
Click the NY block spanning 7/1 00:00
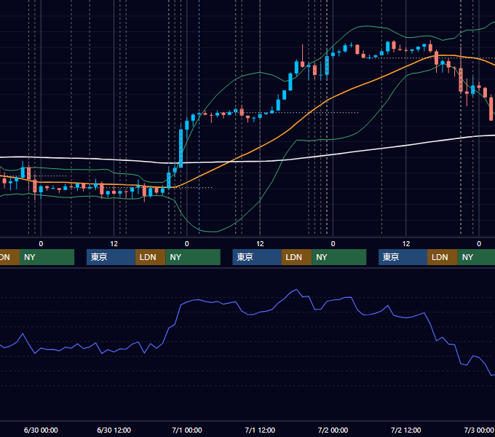click(193, 257)
